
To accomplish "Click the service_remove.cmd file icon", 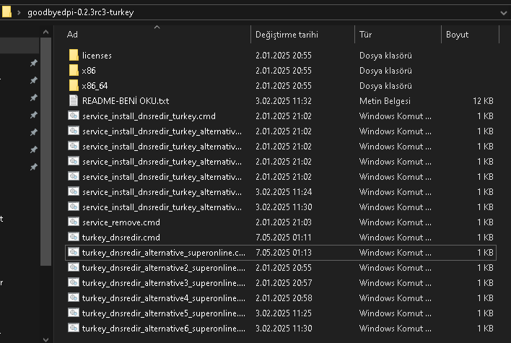I will (74, 222).
